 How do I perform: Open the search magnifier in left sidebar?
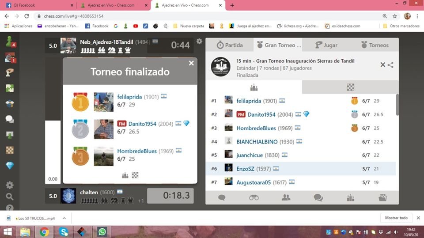point(9,196)
